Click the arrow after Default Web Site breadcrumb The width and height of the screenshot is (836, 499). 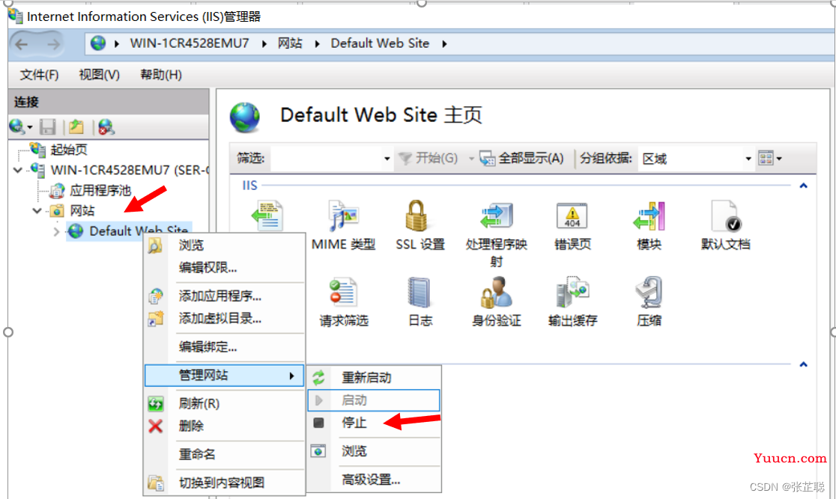point(444,43)
